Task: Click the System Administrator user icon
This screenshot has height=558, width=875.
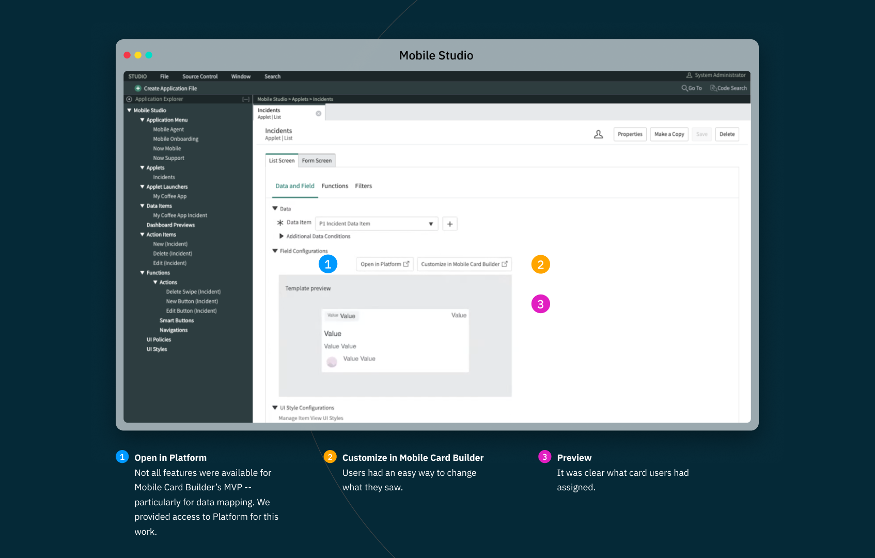Action: click(x=689, y=75)
